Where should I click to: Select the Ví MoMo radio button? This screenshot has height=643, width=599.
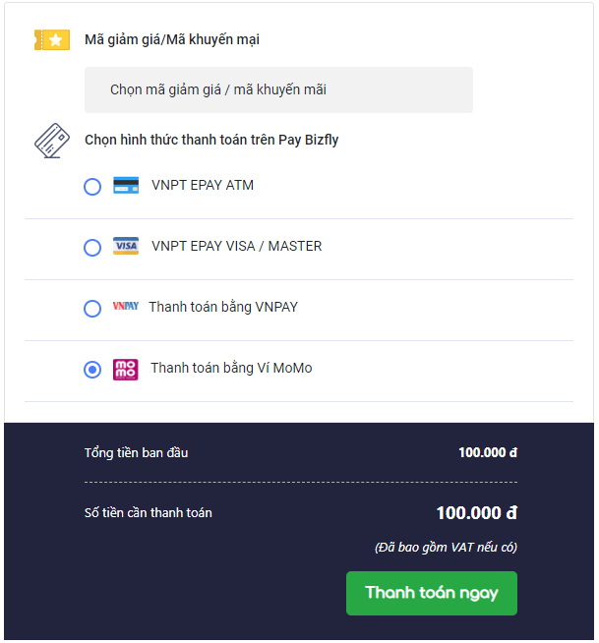(x=92, y=370)
